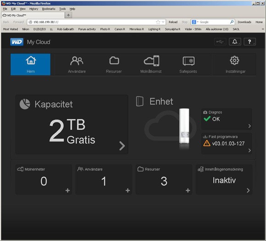The height and width of the screenshot is (241, 266).
Task: Open the notifications bell icon
Action: click(235, 42)
